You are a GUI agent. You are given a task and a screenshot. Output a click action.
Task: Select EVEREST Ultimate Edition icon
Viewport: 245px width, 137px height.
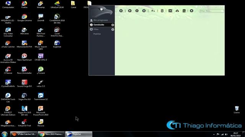pyautogui.click(x=8, y=111)
